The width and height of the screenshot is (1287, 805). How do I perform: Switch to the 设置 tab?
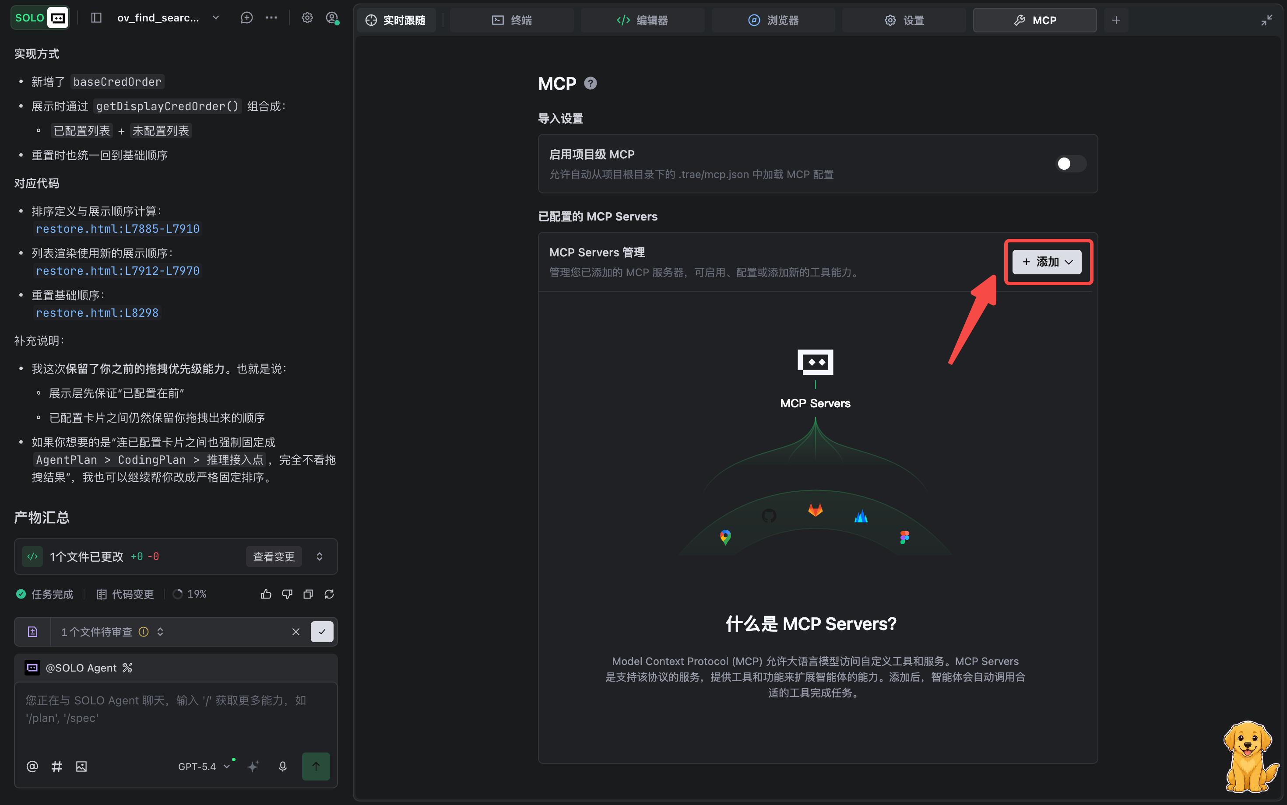tap(904, 20)
